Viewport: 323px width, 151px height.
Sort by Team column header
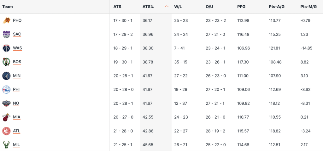(x=8, y=7)
